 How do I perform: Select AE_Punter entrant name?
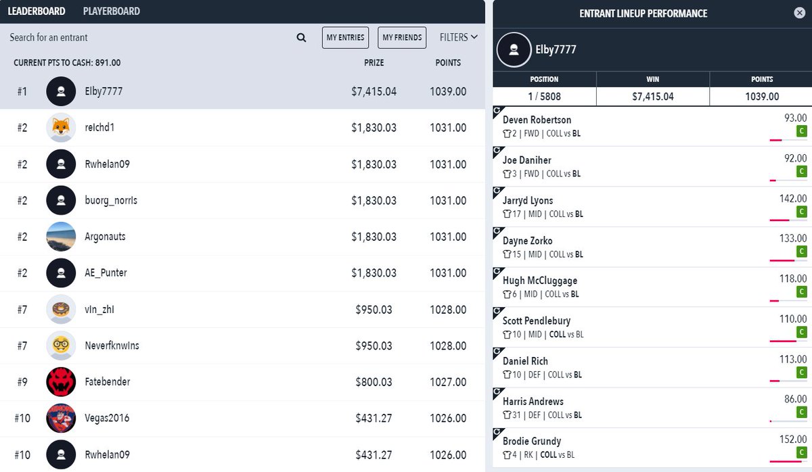coord(107,273)
